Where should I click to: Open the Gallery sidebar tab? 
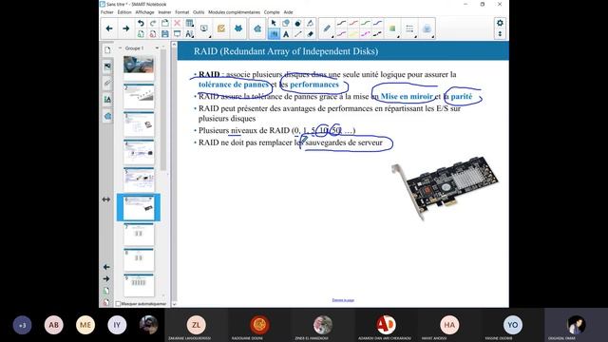point(107,66)
